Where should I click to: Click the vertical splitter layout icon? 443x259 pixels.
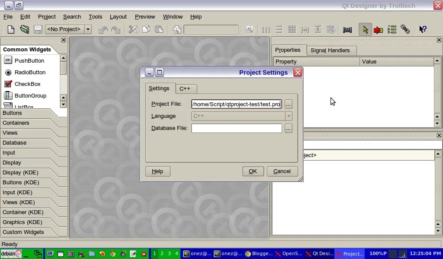point(318,29)
